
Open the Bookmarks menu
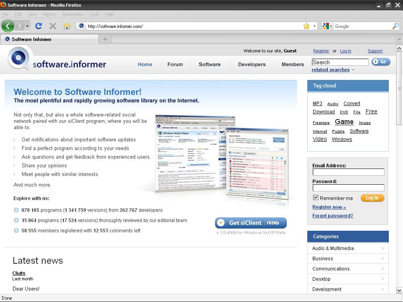pyautogui.click(x=72, y=14)
